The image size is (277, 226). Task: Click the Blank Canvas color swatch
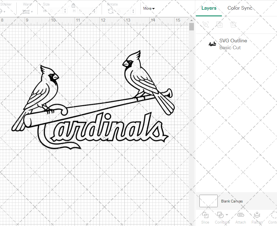point(208,201)
